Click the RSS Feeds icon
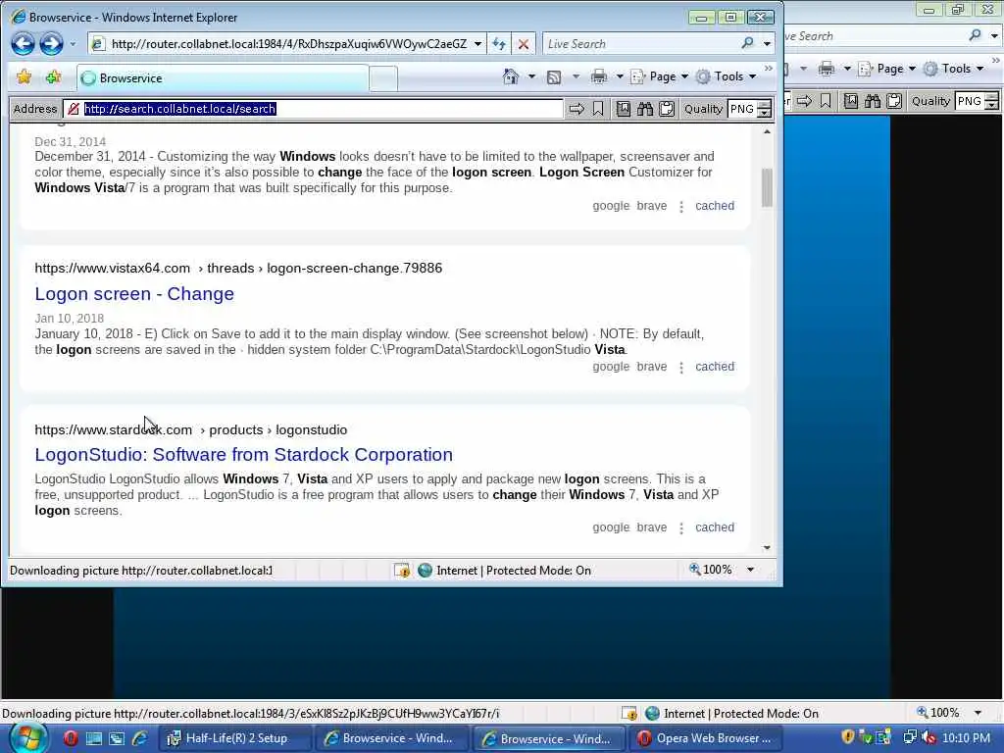Image resolution: width=1004 pixels, height=753 pixels. click(x=554, y=77)
